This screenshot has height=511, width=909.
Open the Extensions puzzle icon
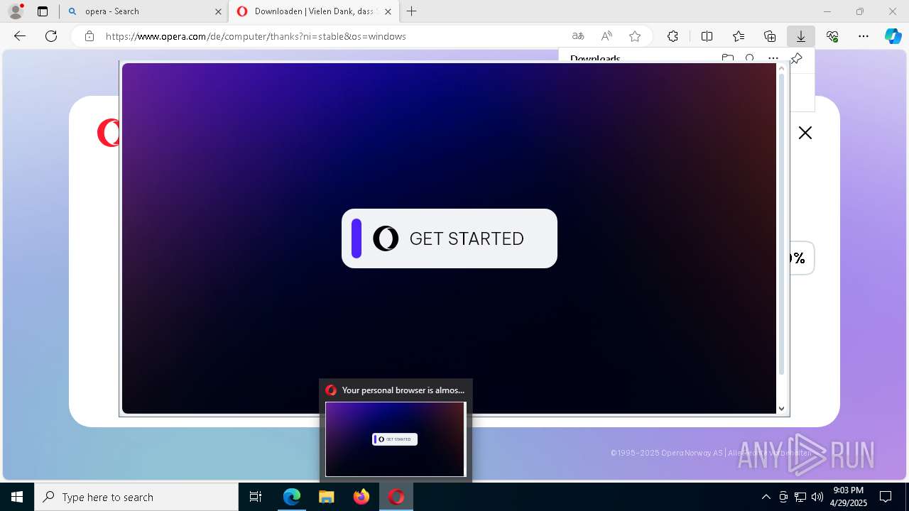[x=673, y=36]
